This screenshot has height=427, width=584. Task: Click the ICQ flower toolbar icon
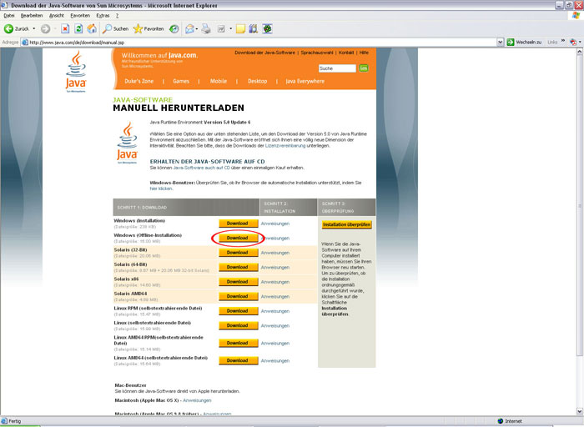pos(267,28)
